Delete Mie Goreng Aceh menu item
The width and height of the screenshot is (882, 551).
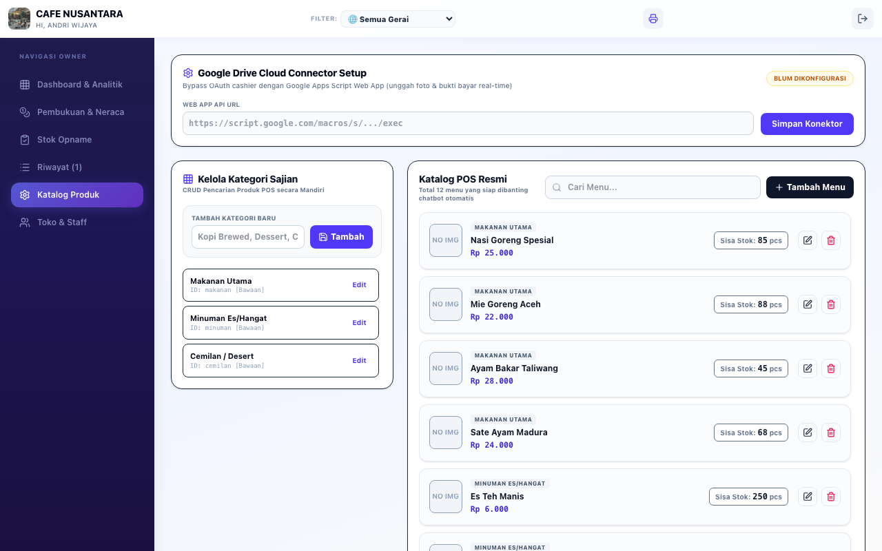click(831, 304)
